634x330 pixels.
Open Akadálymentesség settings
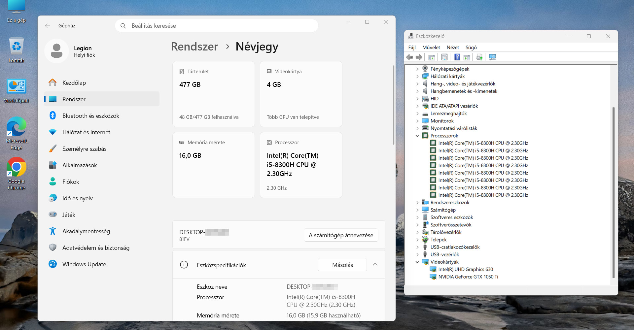click(x=102, y=231)
